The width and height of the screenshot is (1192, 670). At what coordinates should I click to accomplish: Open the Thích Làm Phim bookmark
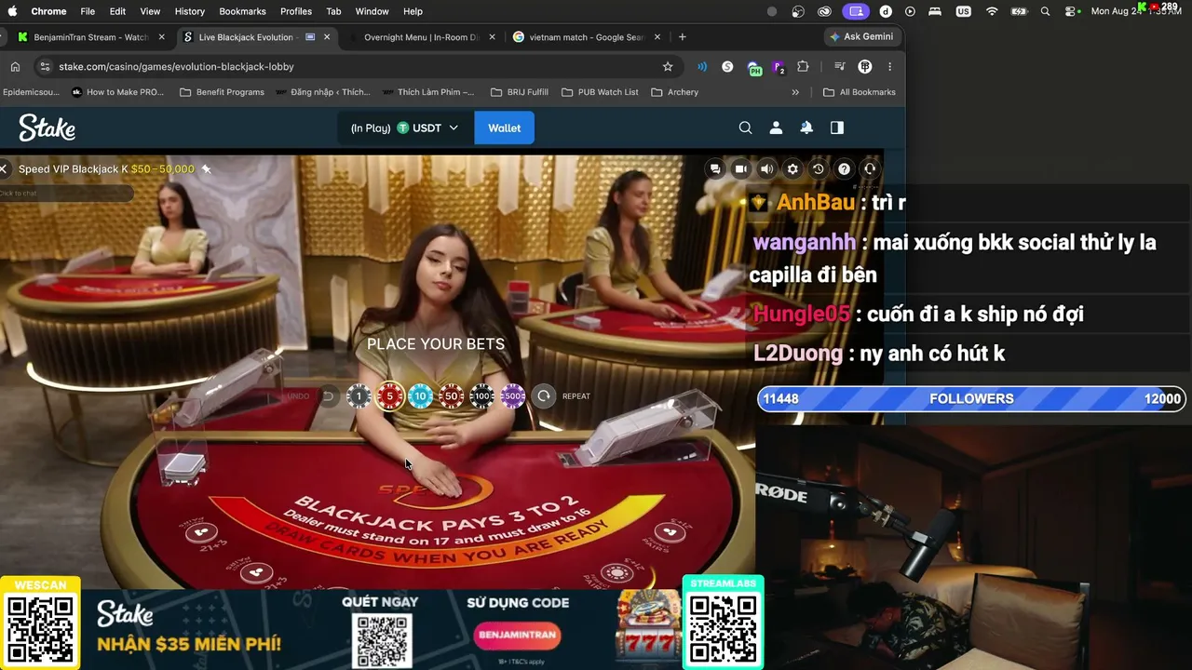(x=428, y=92)
